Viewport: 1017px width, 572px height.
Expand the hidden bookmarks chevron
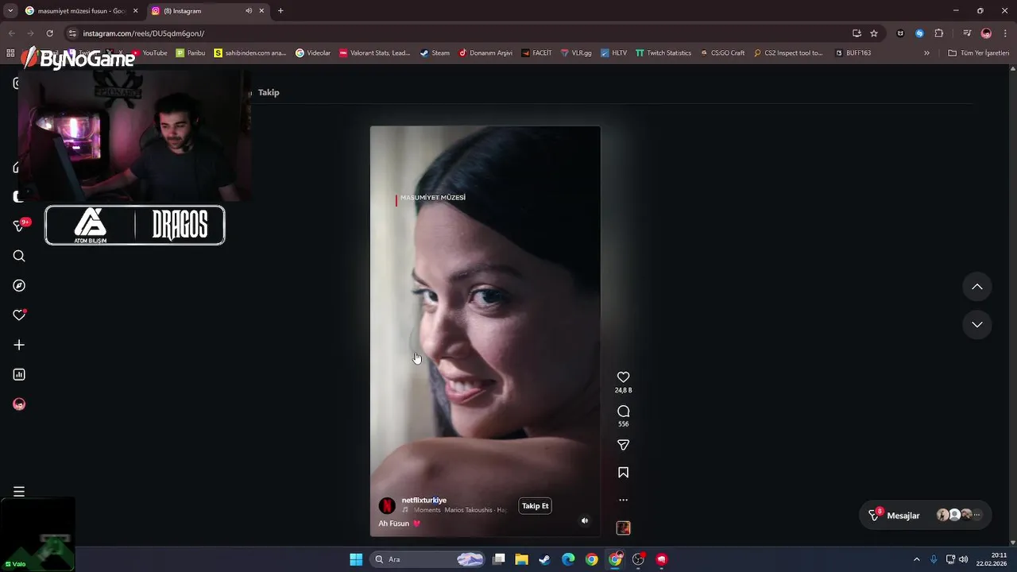[926, 53]
